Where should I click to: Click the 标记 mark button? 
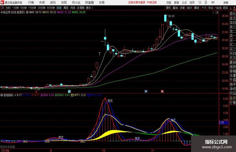pyautogui.click(x=211, y=8)
